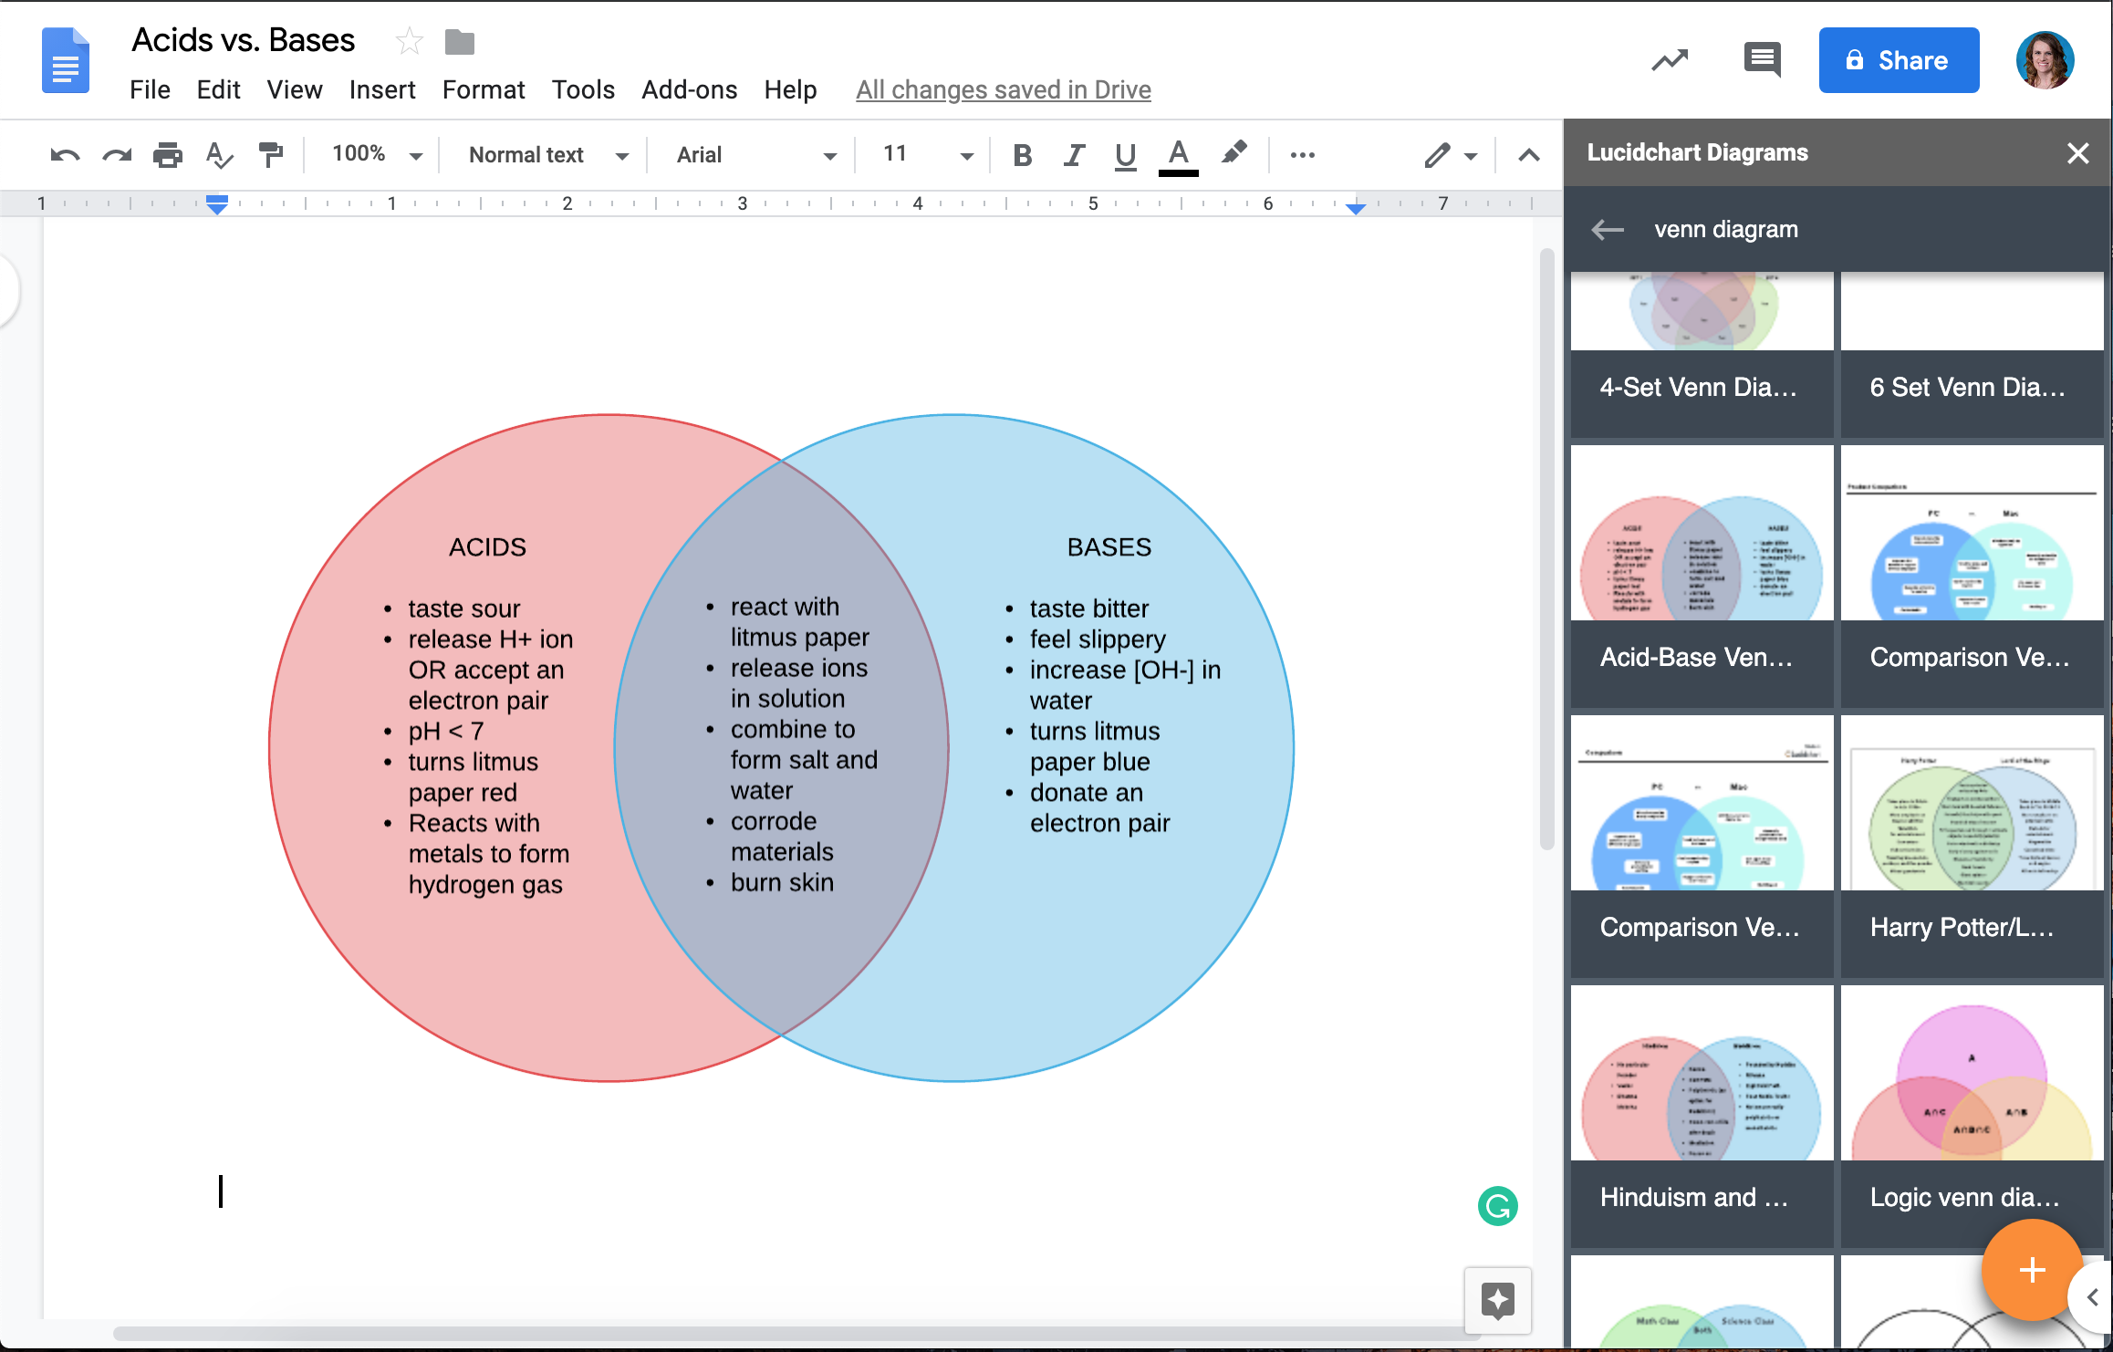Click the font color icon
Viewport: 2113px width, 1352px height.
pos(1175,155)
